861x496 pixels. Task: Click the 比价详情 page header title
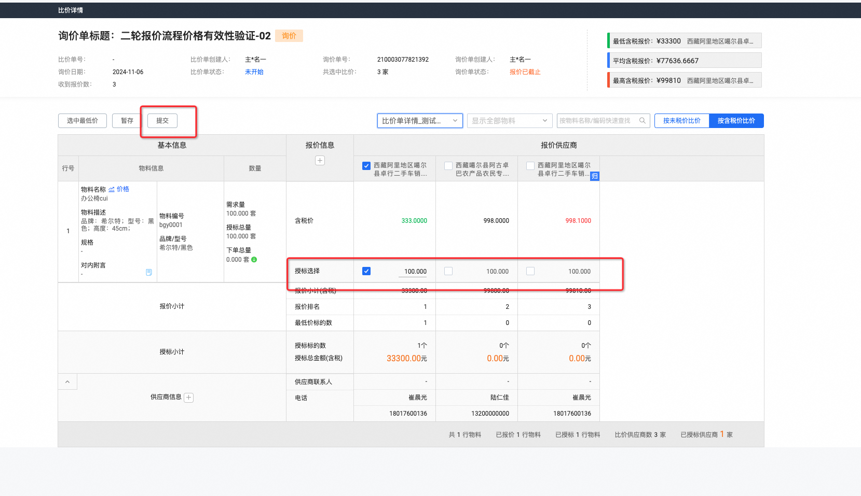71,10
